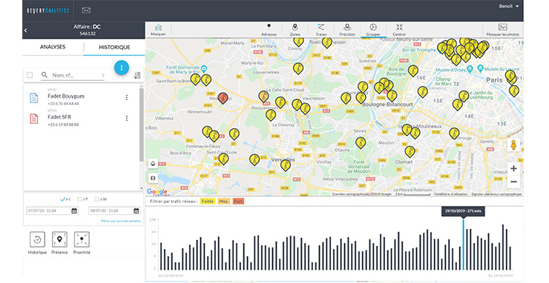Open the blue floating actions button

click(122, 67)
